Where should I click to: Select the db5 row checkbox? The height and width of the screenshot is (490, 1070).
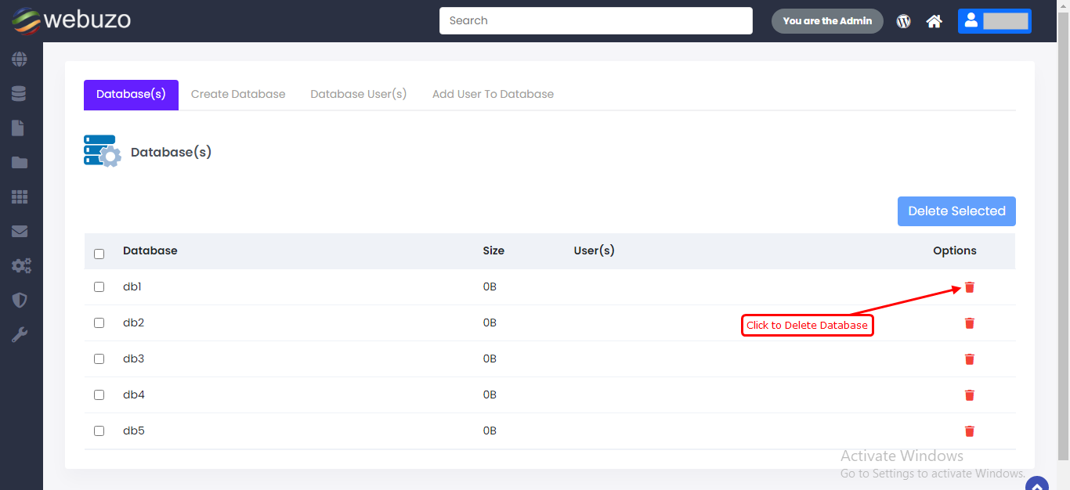tap(99, 431)
